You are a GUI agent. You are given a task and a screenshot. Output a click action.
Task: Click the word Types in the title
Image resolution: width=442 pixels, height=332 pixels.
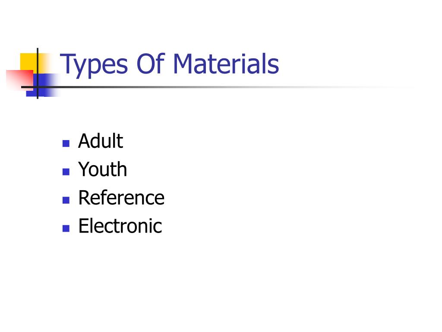(x=94, y=65)
